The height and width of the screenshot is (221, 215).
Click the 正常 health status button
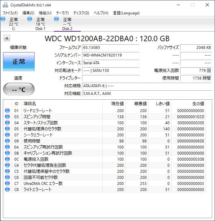click(x=19, y=62)
